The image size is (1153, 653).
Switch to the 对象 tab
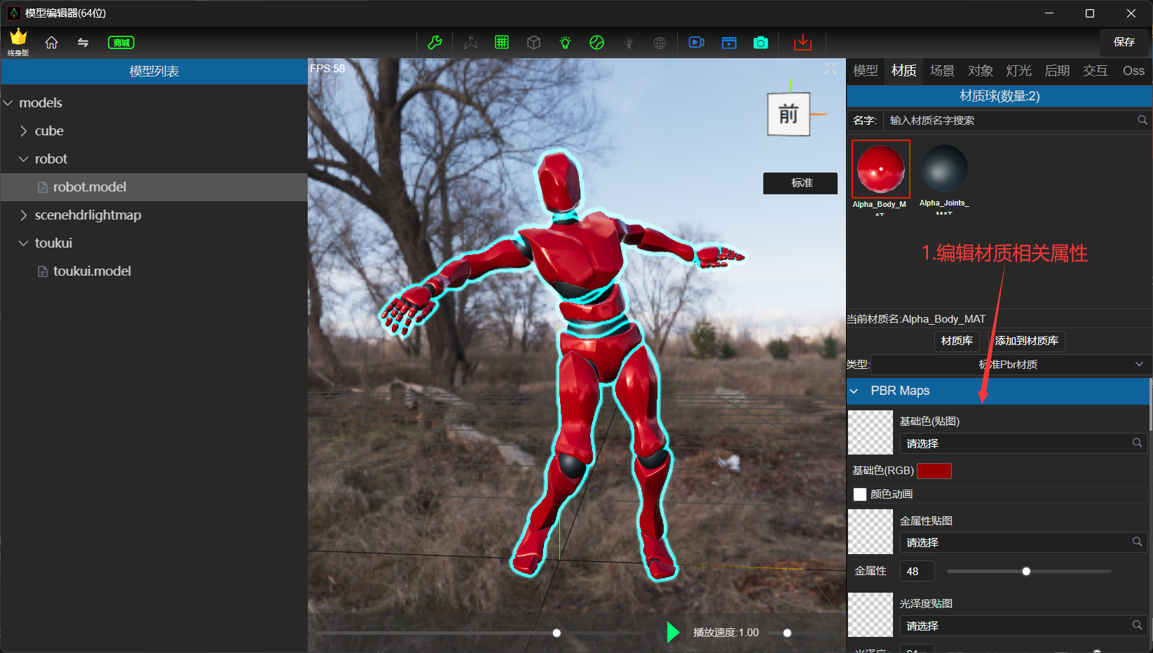[981, 71]
